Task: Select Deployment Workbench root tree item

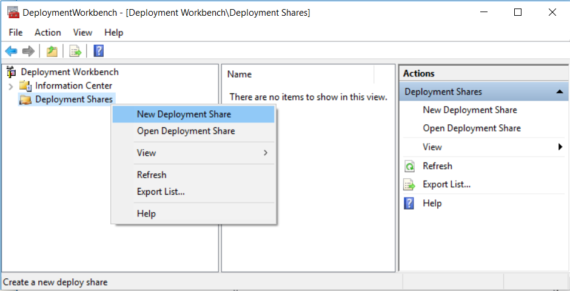Action: coord(70,72)
